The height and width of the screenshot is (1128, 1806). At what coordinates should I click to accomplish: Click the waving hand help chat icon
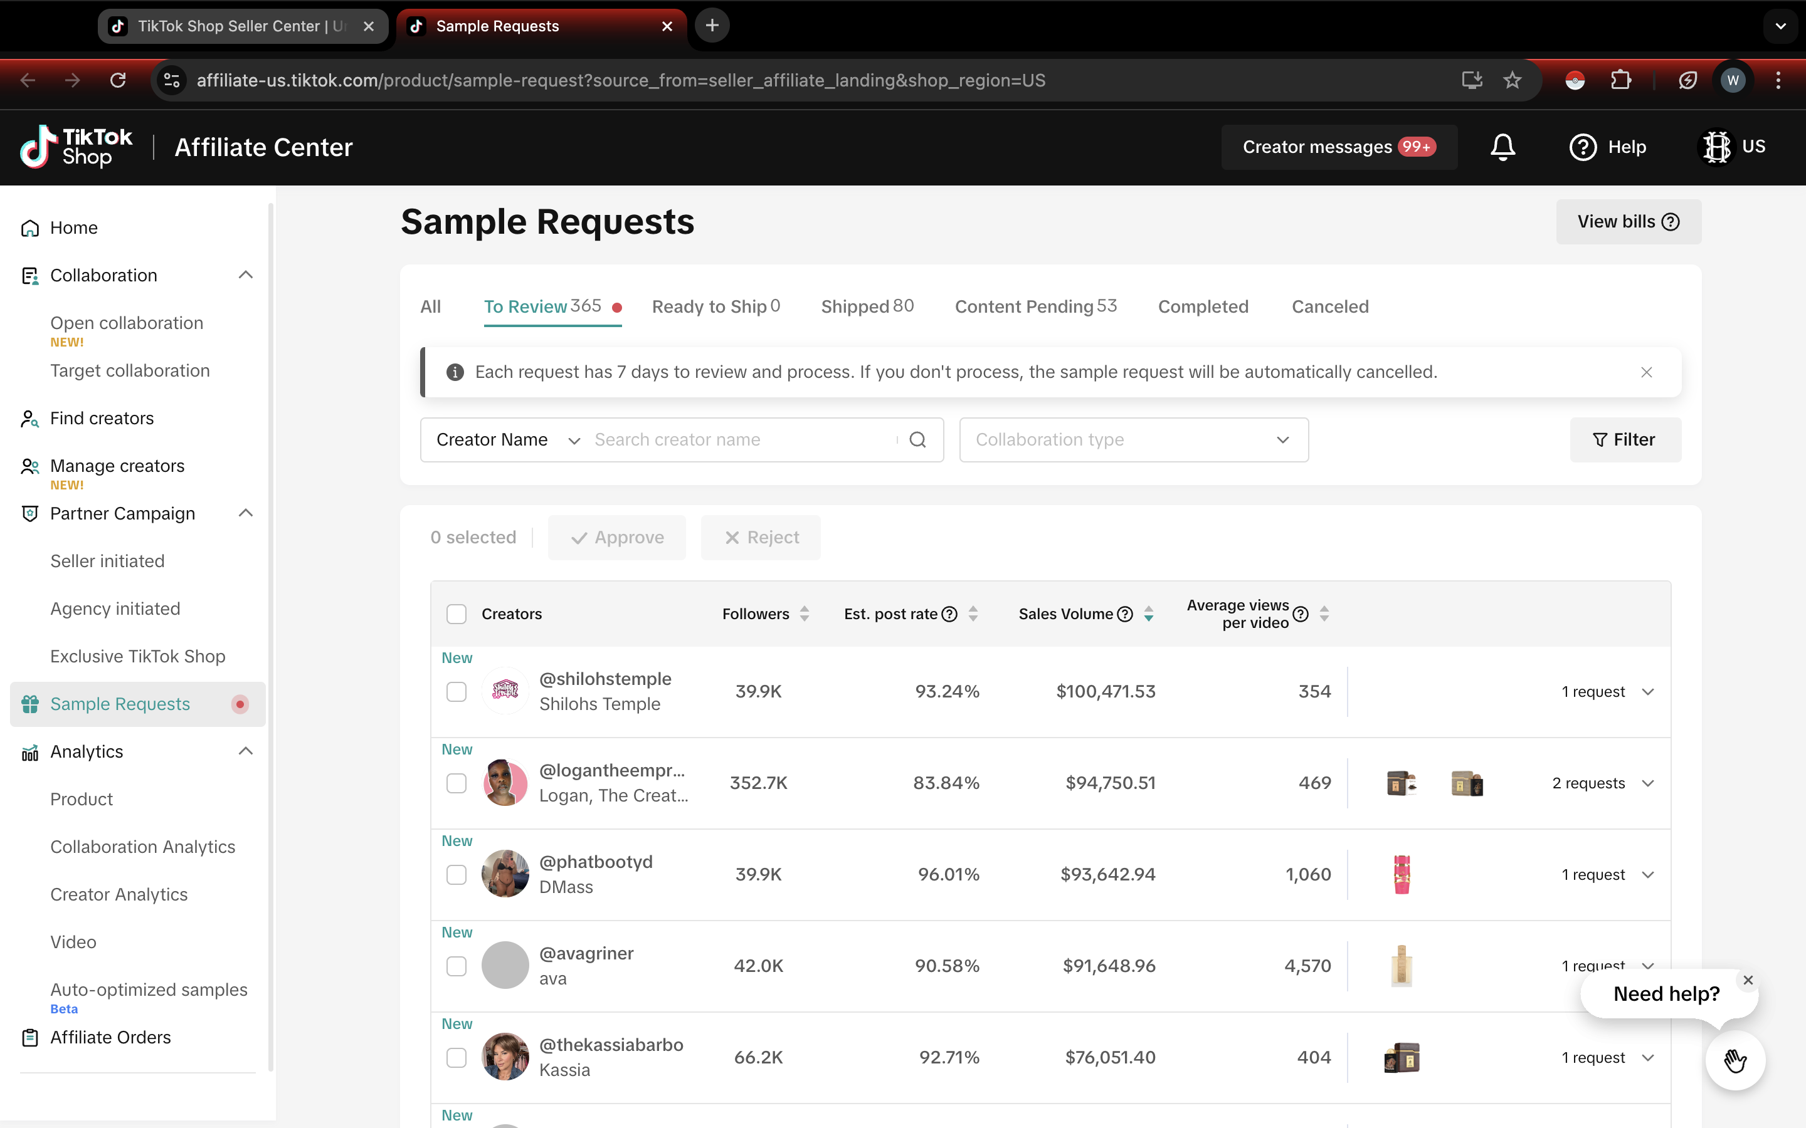tap(1735, 1060)
